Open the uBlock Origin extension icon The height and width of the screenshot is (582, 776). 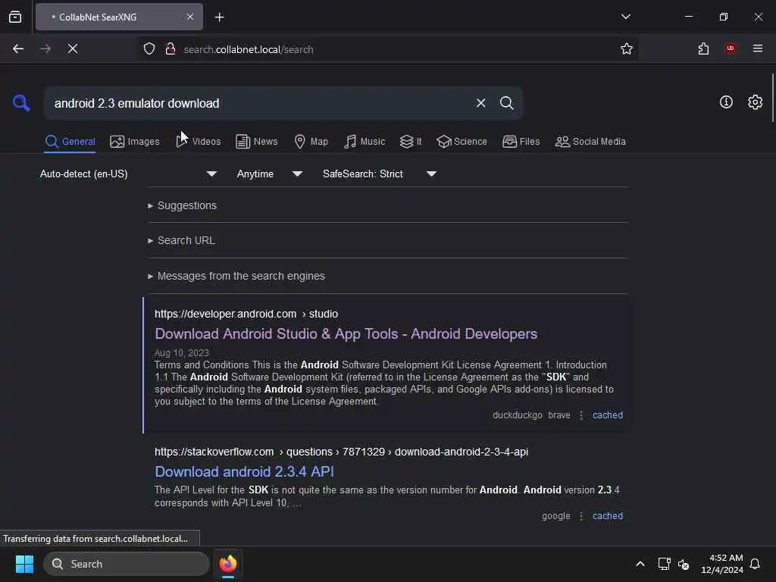tap(731, 48)
